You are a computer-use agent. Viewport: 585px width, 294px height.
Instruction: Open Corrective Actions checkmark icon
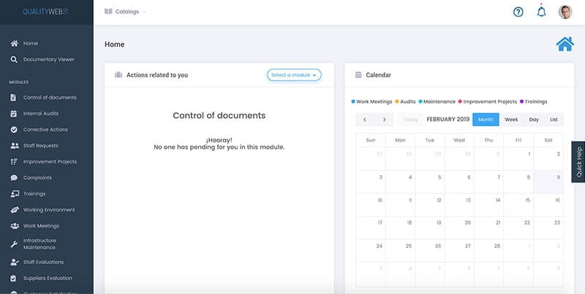pyautogui.click(x=14, y=130)
